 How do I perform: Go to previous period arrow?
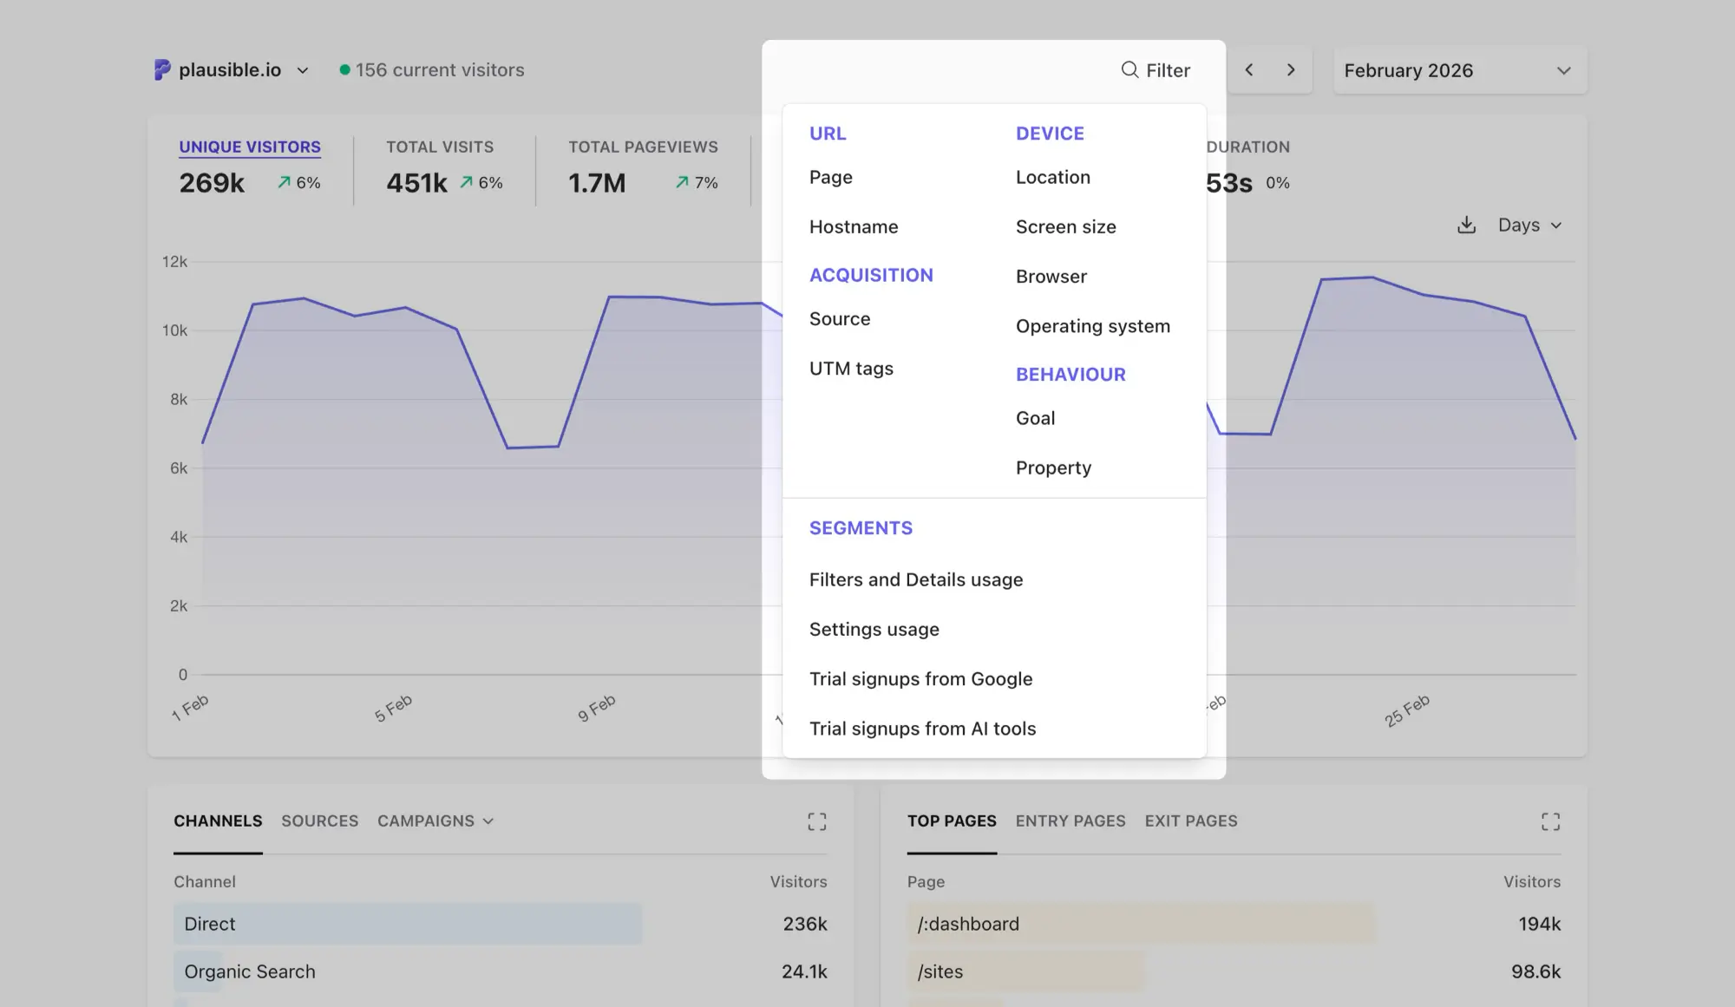coord(1249,70)
